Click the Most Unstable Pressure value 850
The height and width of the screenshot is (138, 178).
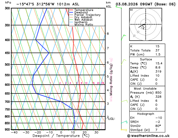pos(158,93)
